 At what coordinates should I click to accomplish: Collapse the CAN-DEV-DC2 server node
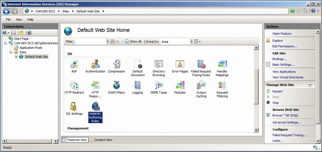coord(5,43)
